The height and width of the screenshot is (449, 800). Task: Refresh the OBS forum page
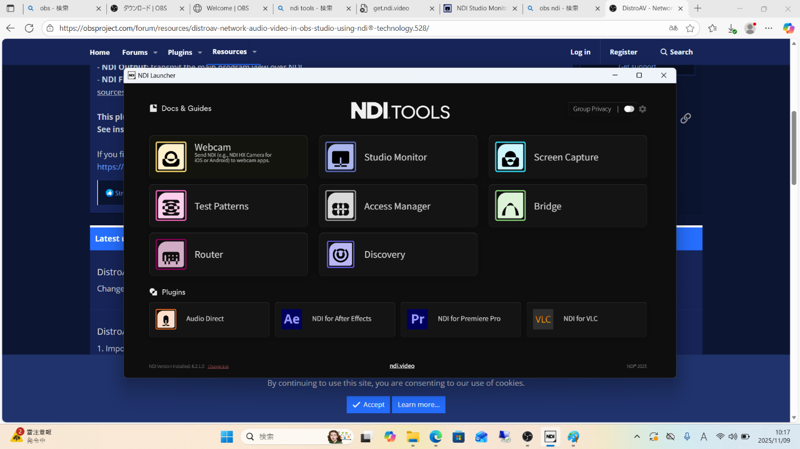[29, 29]
